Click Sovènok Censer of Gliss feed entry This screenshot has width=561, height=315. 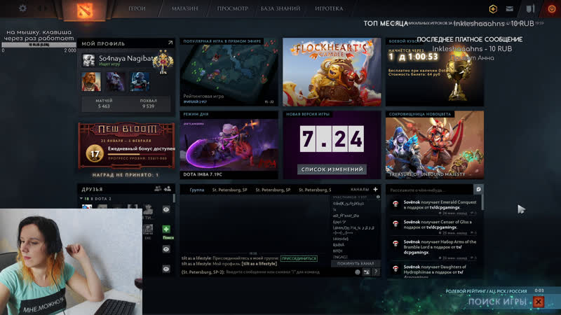point(435,227)
